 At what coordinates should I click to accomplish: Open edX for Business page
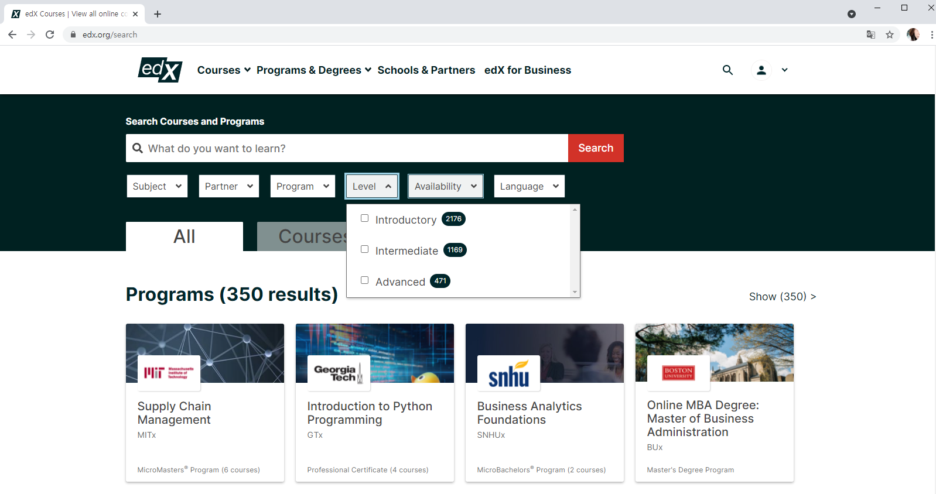[528, 70]
